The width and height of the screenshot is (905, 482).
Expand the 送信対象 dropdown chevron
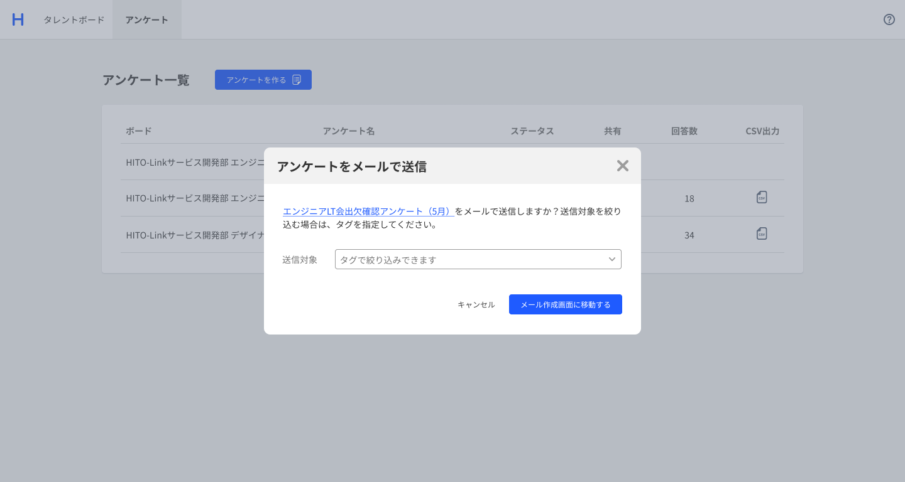click(x=612, y=259)
